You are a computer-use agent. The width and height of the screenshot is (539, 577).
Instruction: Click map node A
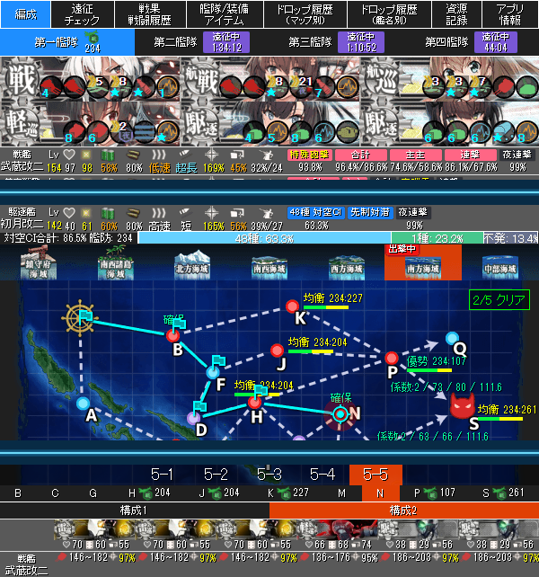(x=84, y=404)
